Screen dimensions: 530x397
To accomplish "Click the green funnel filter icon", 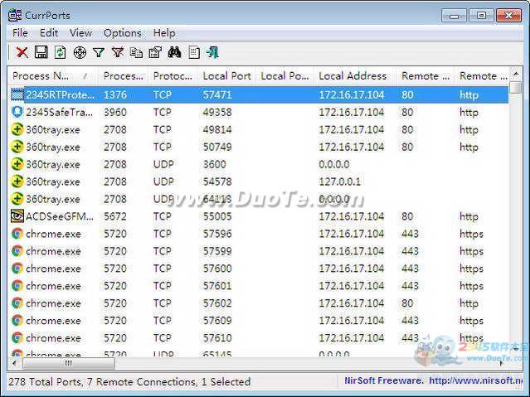I will click(x=99, y=53).
